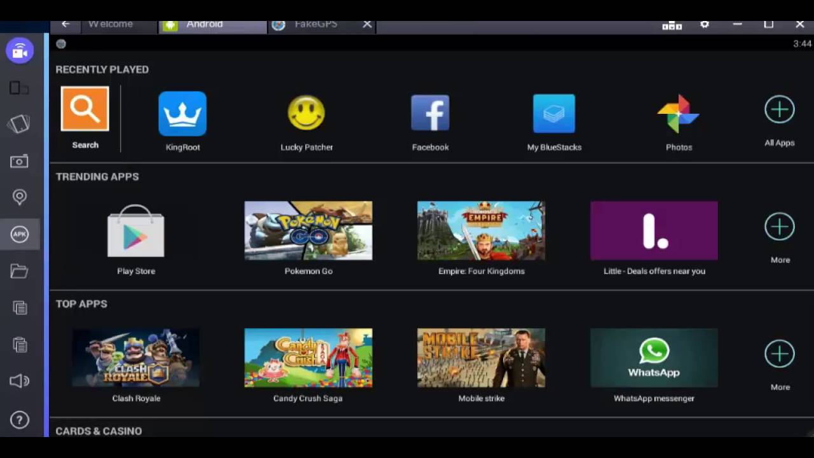Viewport: 814px width, 458px height.
Task: Open the settings gear icon
Action: 705,24
